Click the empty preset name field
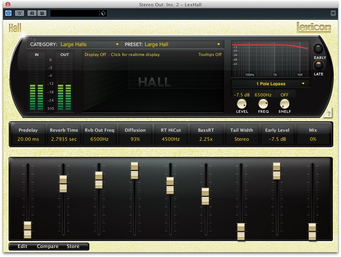The height and width of the screenshot is (257, 341). point(75,13)
